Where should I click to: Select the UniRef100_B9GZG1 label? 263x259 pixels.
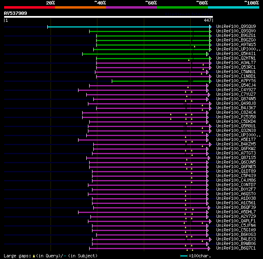coord(236,35)
